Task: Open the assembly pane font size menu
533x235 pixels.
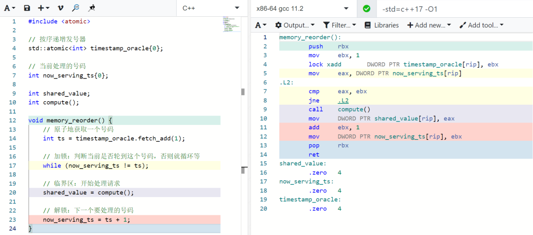Action: point(261,25)
